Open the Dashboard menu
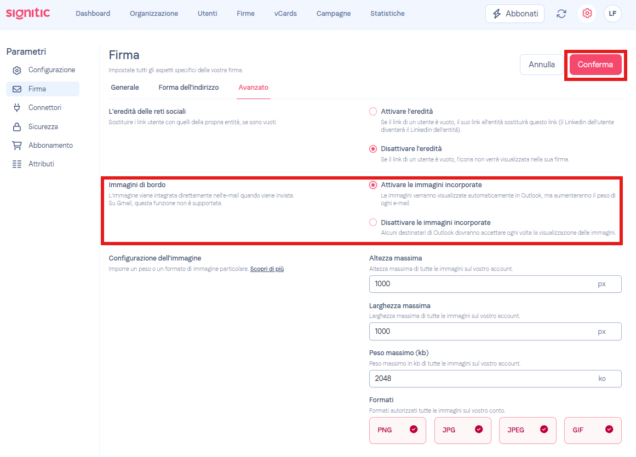The image size is (636, 457). (93, 13)
